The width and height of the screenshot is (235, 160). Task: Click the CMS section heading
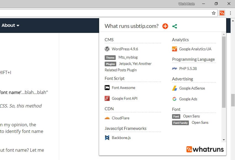tap(109, 40)
